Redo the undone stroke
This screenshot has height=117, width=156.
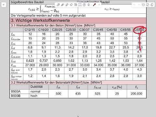[x=139, y=5]
